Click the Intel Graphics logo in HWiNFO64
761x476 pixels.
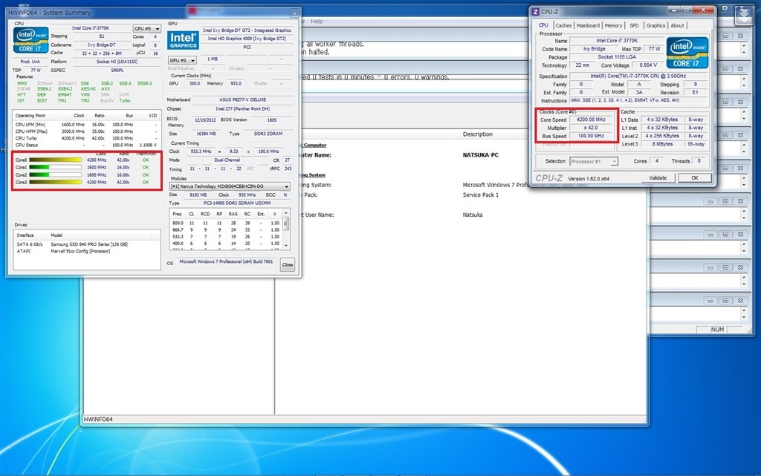(183, 40)
